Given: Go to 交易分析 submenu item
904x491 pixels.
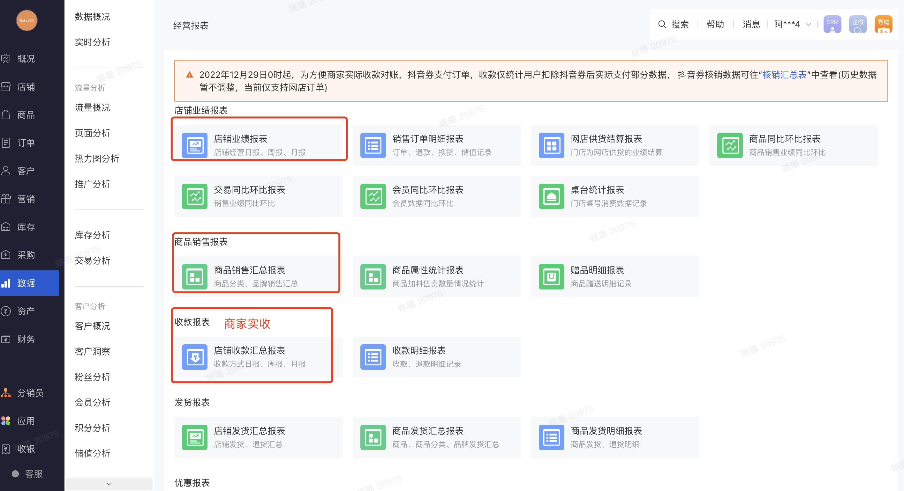Looking at the screenshot, I should [x=92, y=260].
